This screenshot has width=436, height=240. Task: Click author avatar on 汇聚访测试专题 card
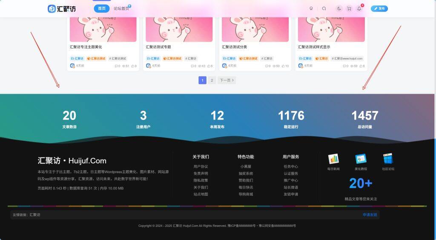tap(149, 66)
